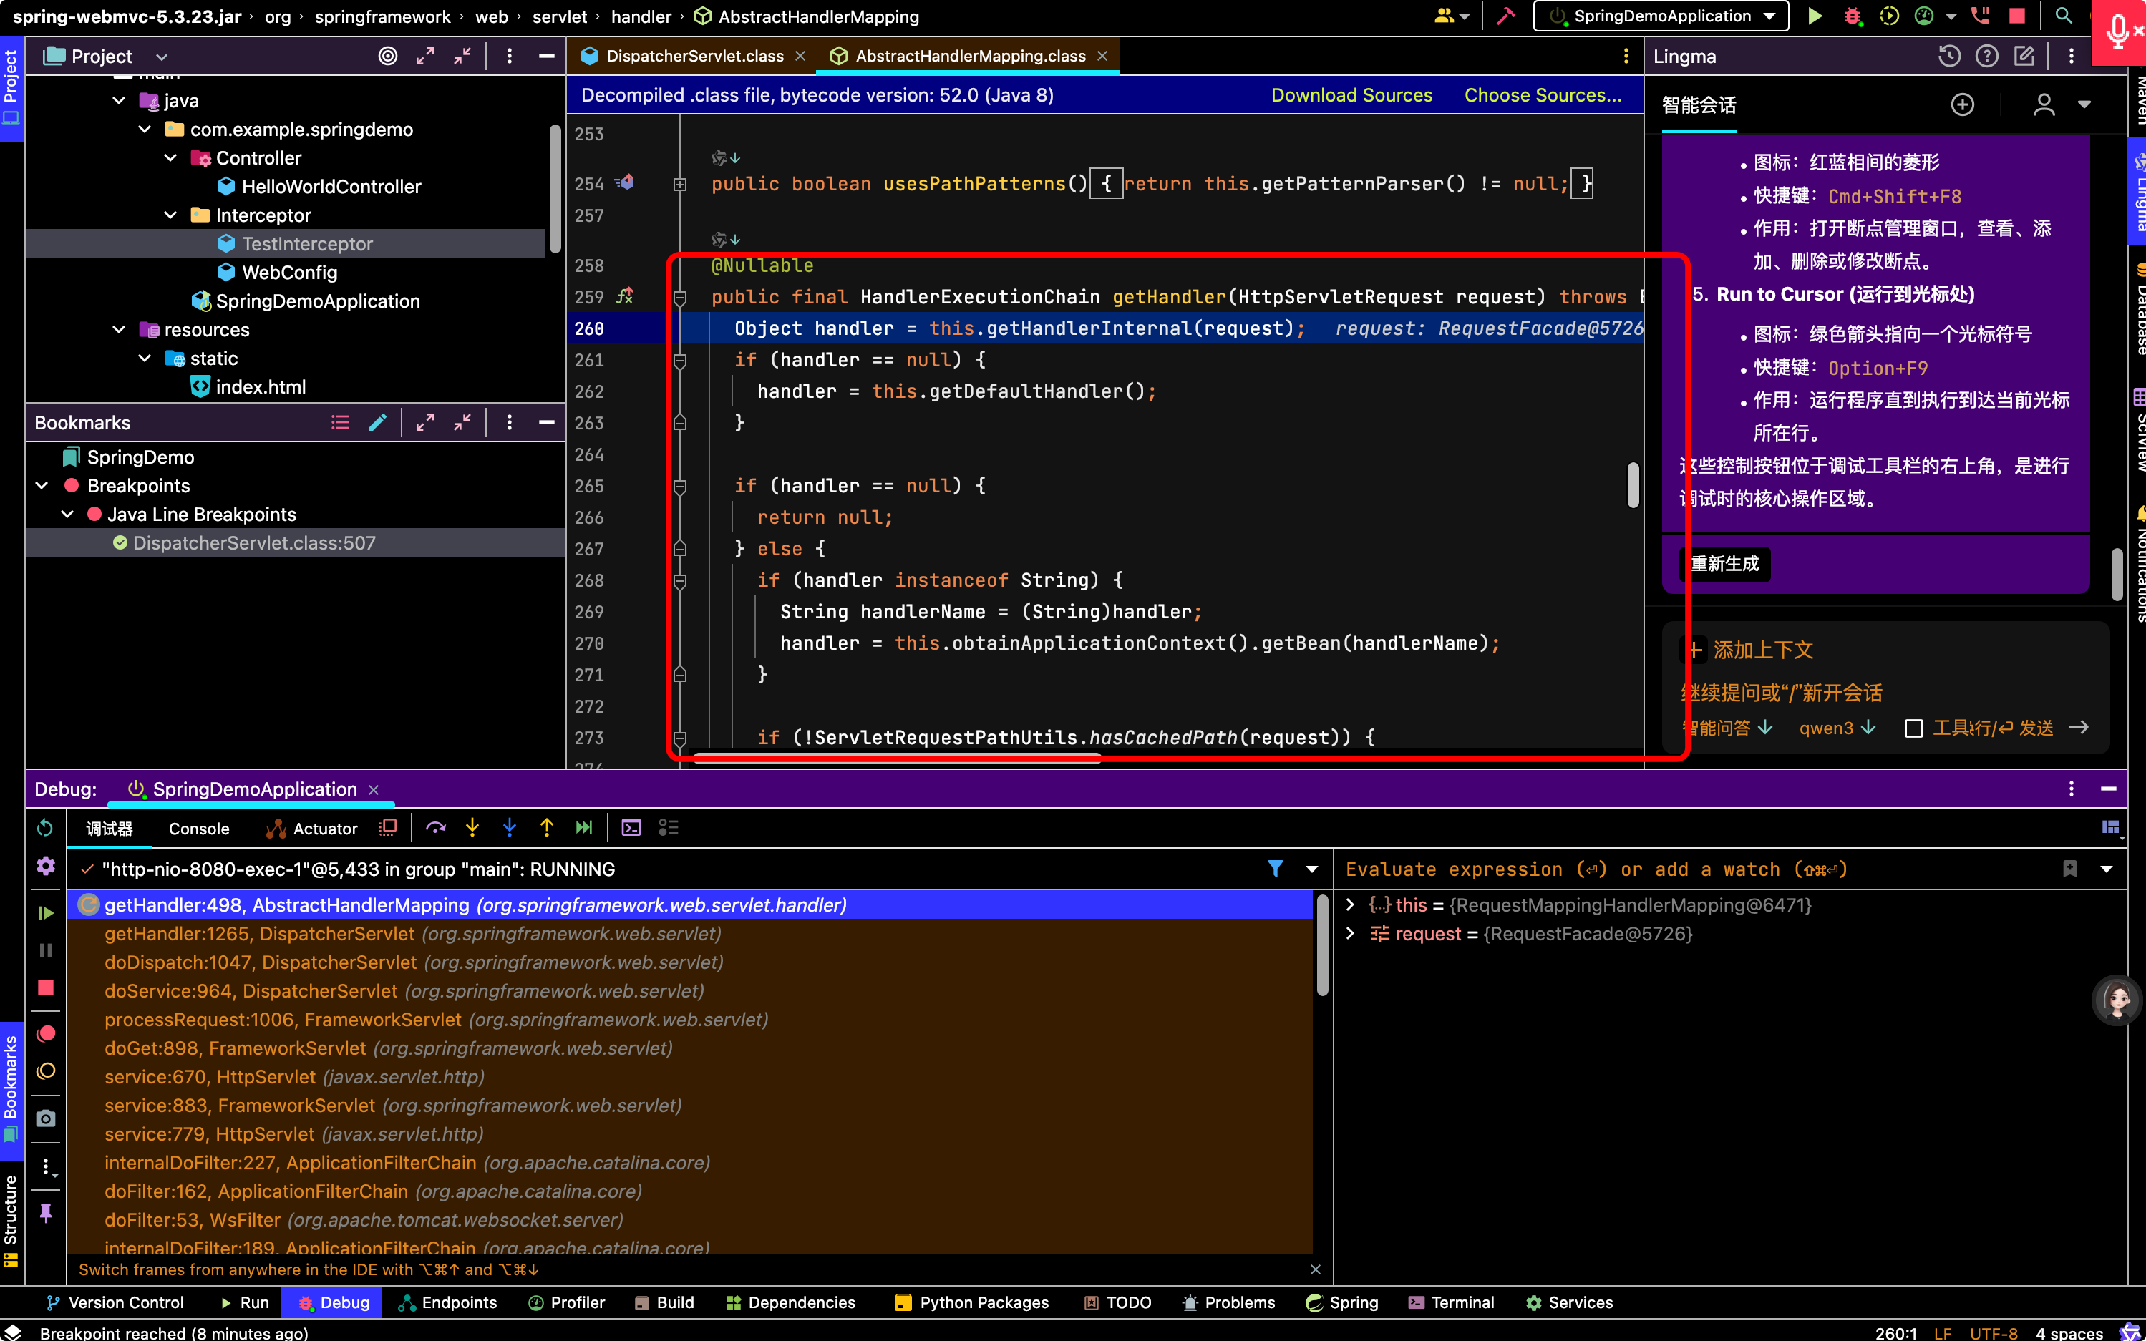Click Rerun SpringDemoApplication icon in debug panel
The image size is (2146, 1341).
pyautogui.click(x=45, y=827)
